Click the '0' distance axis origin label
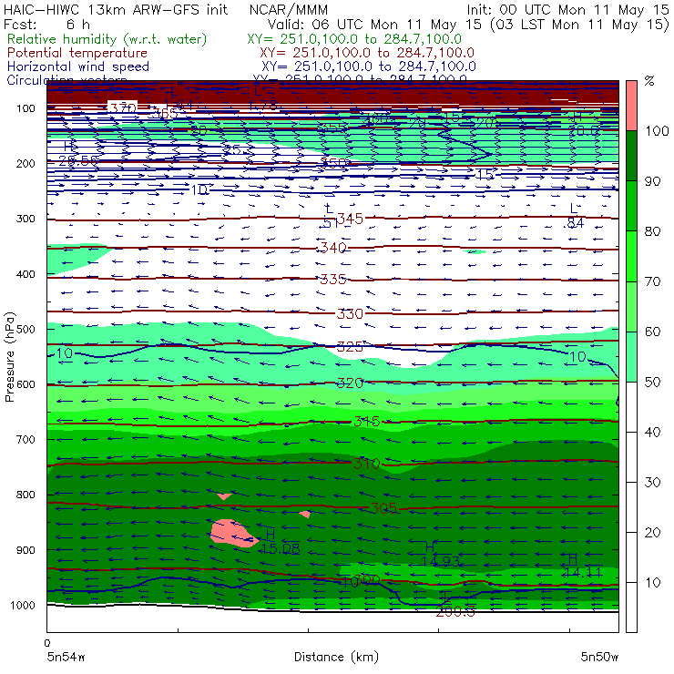 coord(47,643)
